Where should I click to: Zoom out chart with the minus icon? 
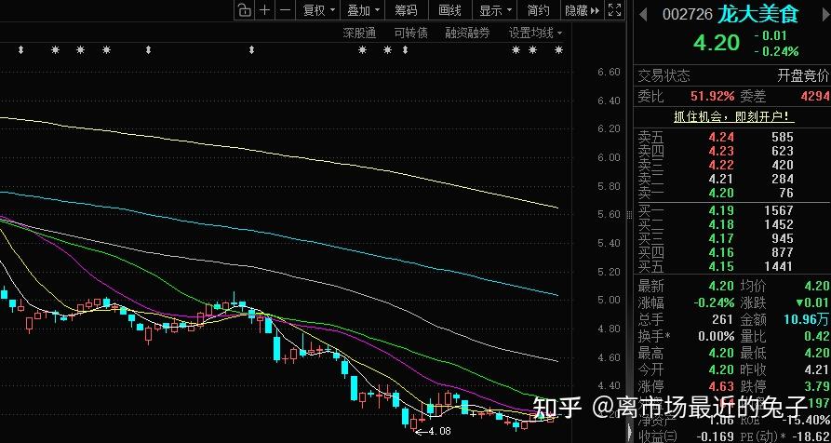[x=285, y=10]
